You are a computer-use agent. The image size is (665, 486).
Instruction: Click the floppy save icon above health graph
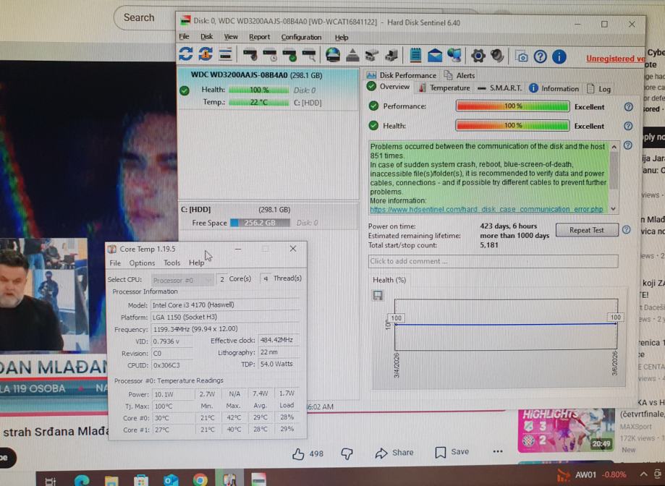(x=378, y=295)
